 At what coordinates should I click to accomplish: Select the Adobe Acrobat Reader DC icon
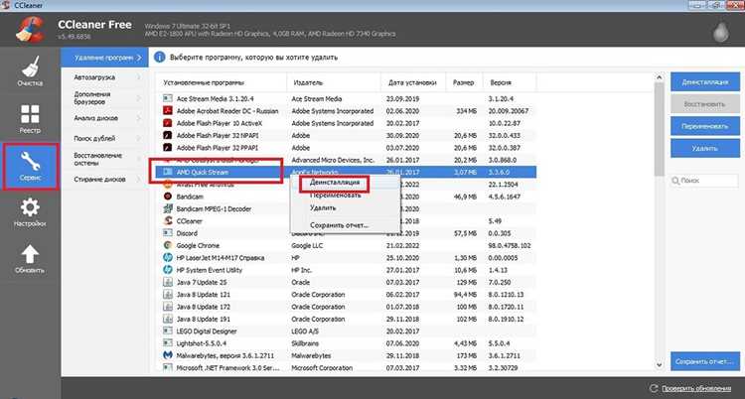pos(167,111)
